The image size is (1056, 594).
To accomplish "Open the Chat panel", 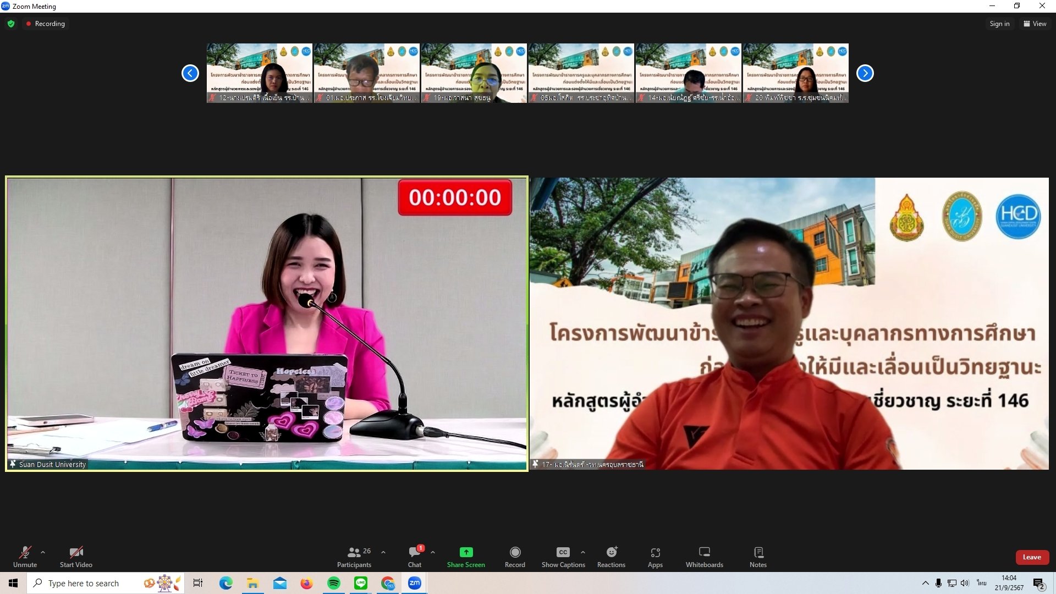I will tap(415, 556).
